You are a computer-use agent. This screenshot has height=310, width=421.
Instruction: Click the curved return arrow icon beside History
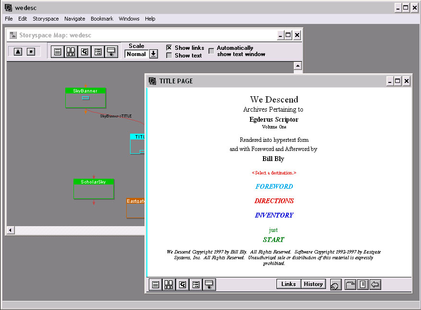(336, 284)
